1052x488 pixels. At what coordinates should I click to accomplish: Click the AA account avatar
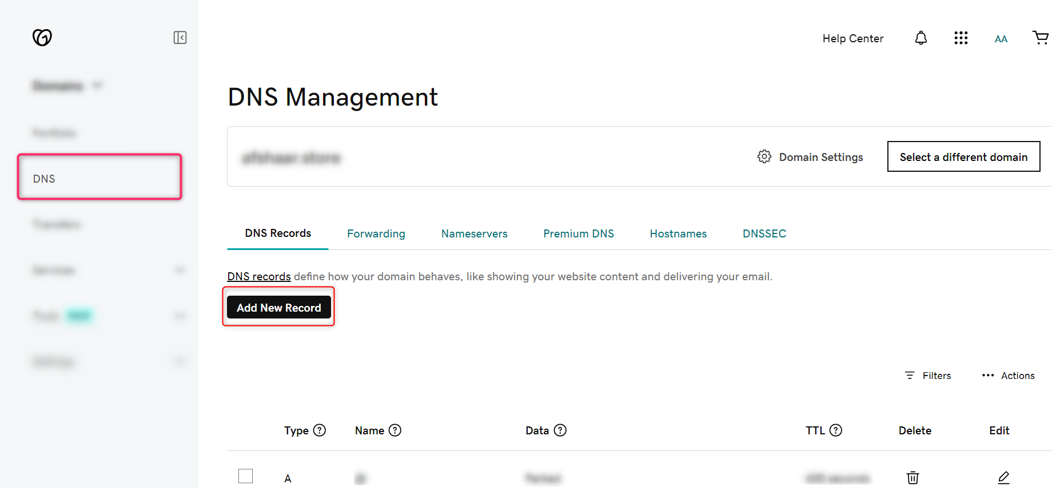pyautogui.click(x=1001, y=39)
